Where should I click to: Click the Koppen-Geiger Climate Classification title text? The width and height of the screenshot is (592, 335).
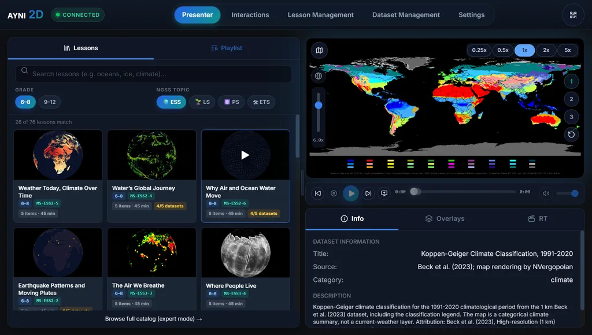[x=497, y=254]
